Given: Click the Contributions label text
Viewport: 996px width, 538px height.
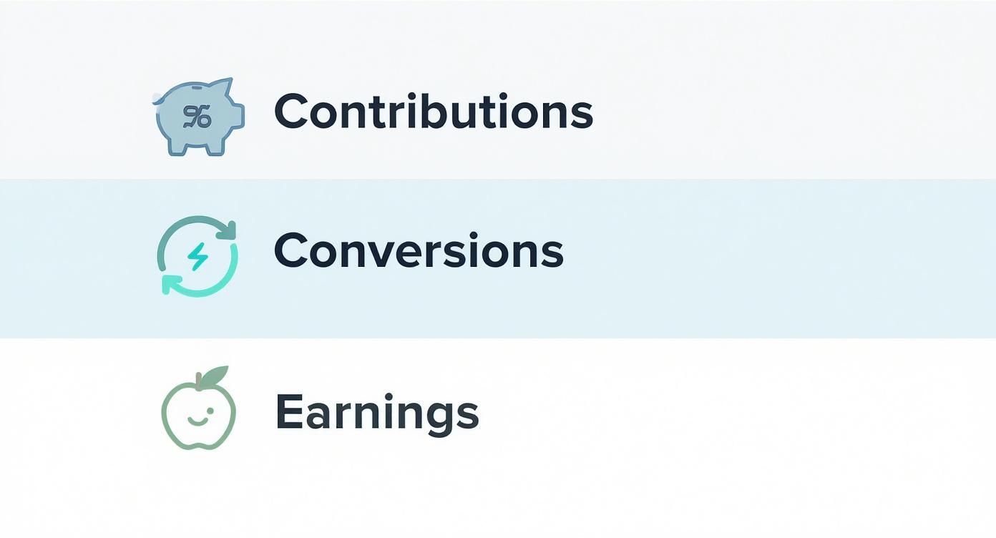Looking at the screenshot, I should coord(434,112).
